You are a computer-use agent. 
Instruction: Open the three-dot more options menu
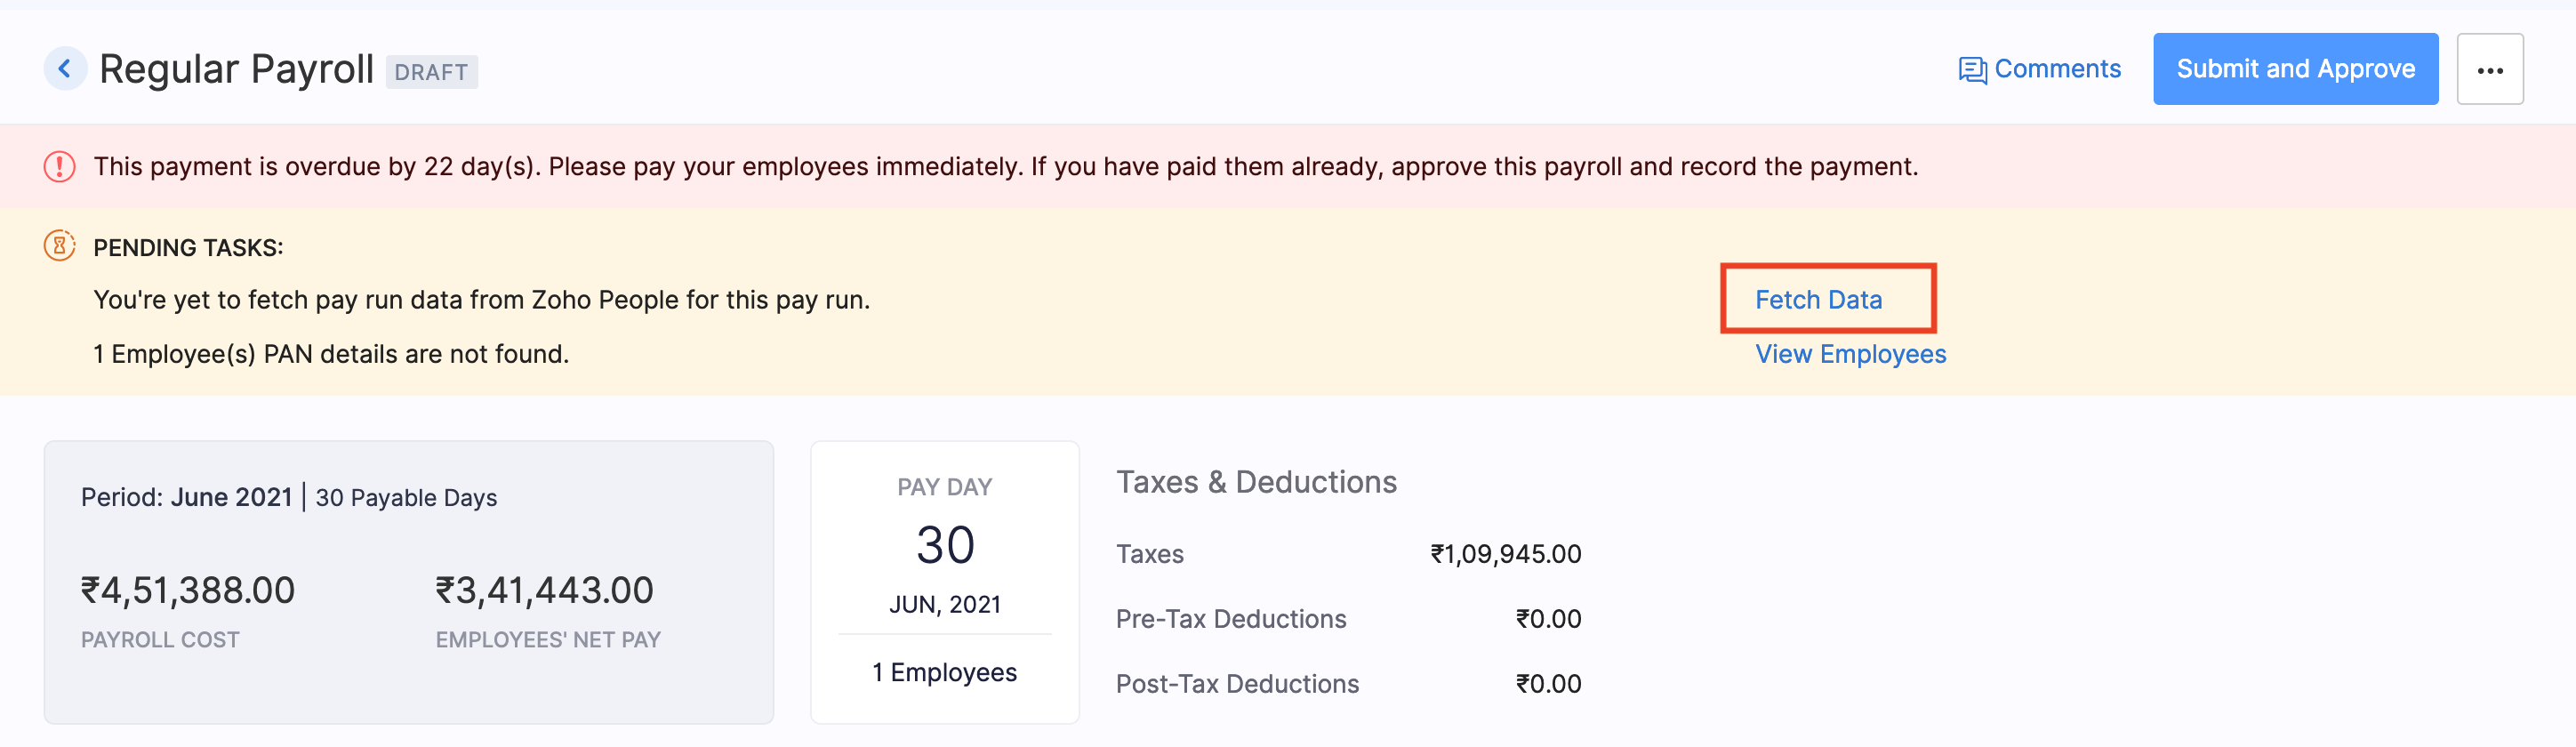(2489, 70)
